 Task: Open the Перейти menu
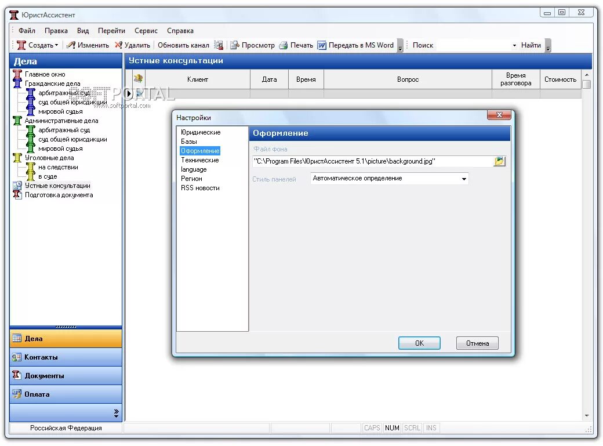pyautogui.click(x=111, y=31)
